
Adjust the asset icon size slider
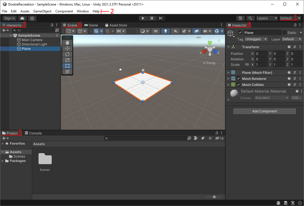coord(214,197)
